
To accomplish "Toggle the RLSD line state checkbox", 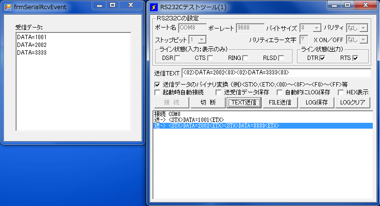I will tap(281, 58).
